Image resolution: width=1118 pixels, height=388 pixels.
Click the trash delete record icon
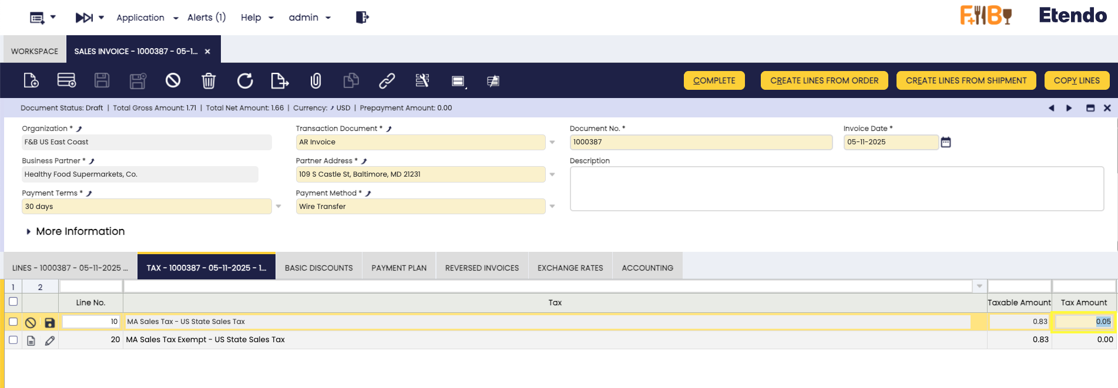point(209,80)
